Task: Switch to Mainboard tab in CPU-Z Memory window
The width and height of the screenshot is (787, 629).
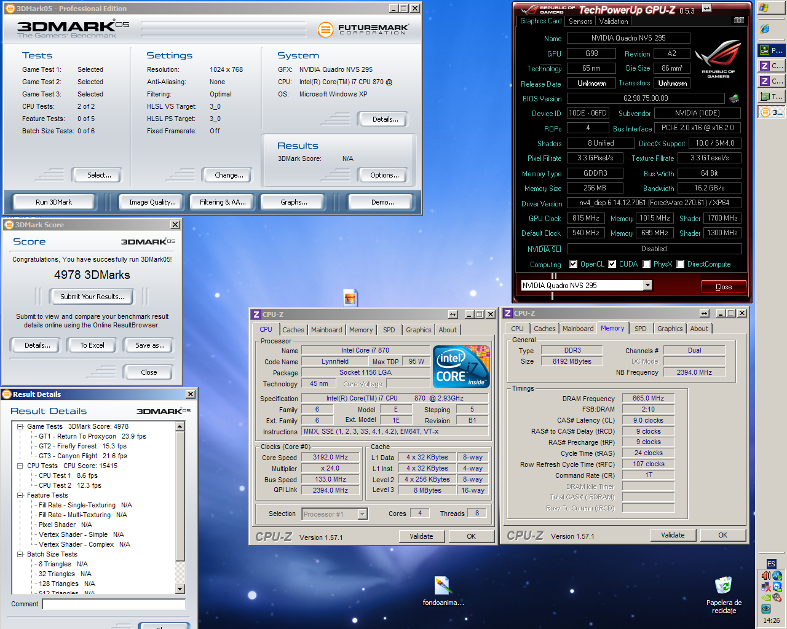Action: (x=578, y=329)
